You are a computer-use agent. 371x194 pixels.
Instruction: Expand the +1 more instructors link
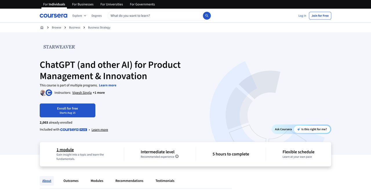99,93
